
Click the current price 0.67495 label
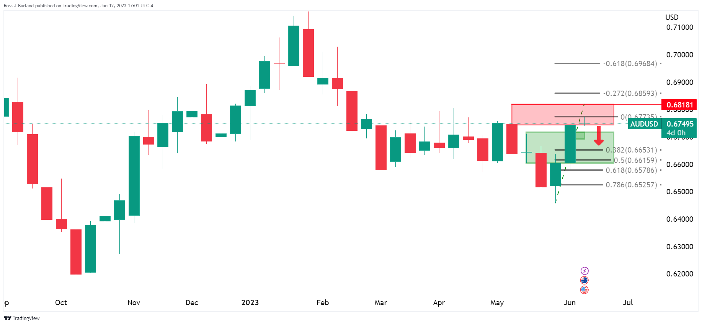pyautogui.click(x=679, y=124)
